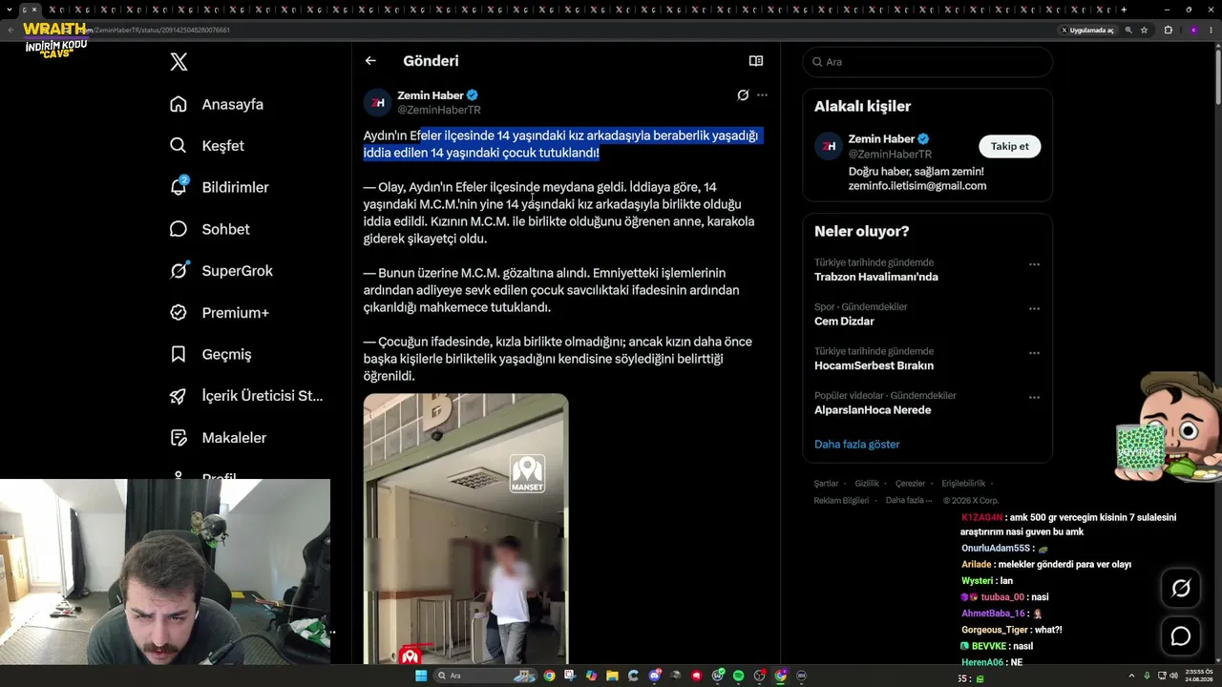Viewport: 1222px width, 687px height.
Task: Open Google Chrome from the taskbar
Action: [549, 676]
